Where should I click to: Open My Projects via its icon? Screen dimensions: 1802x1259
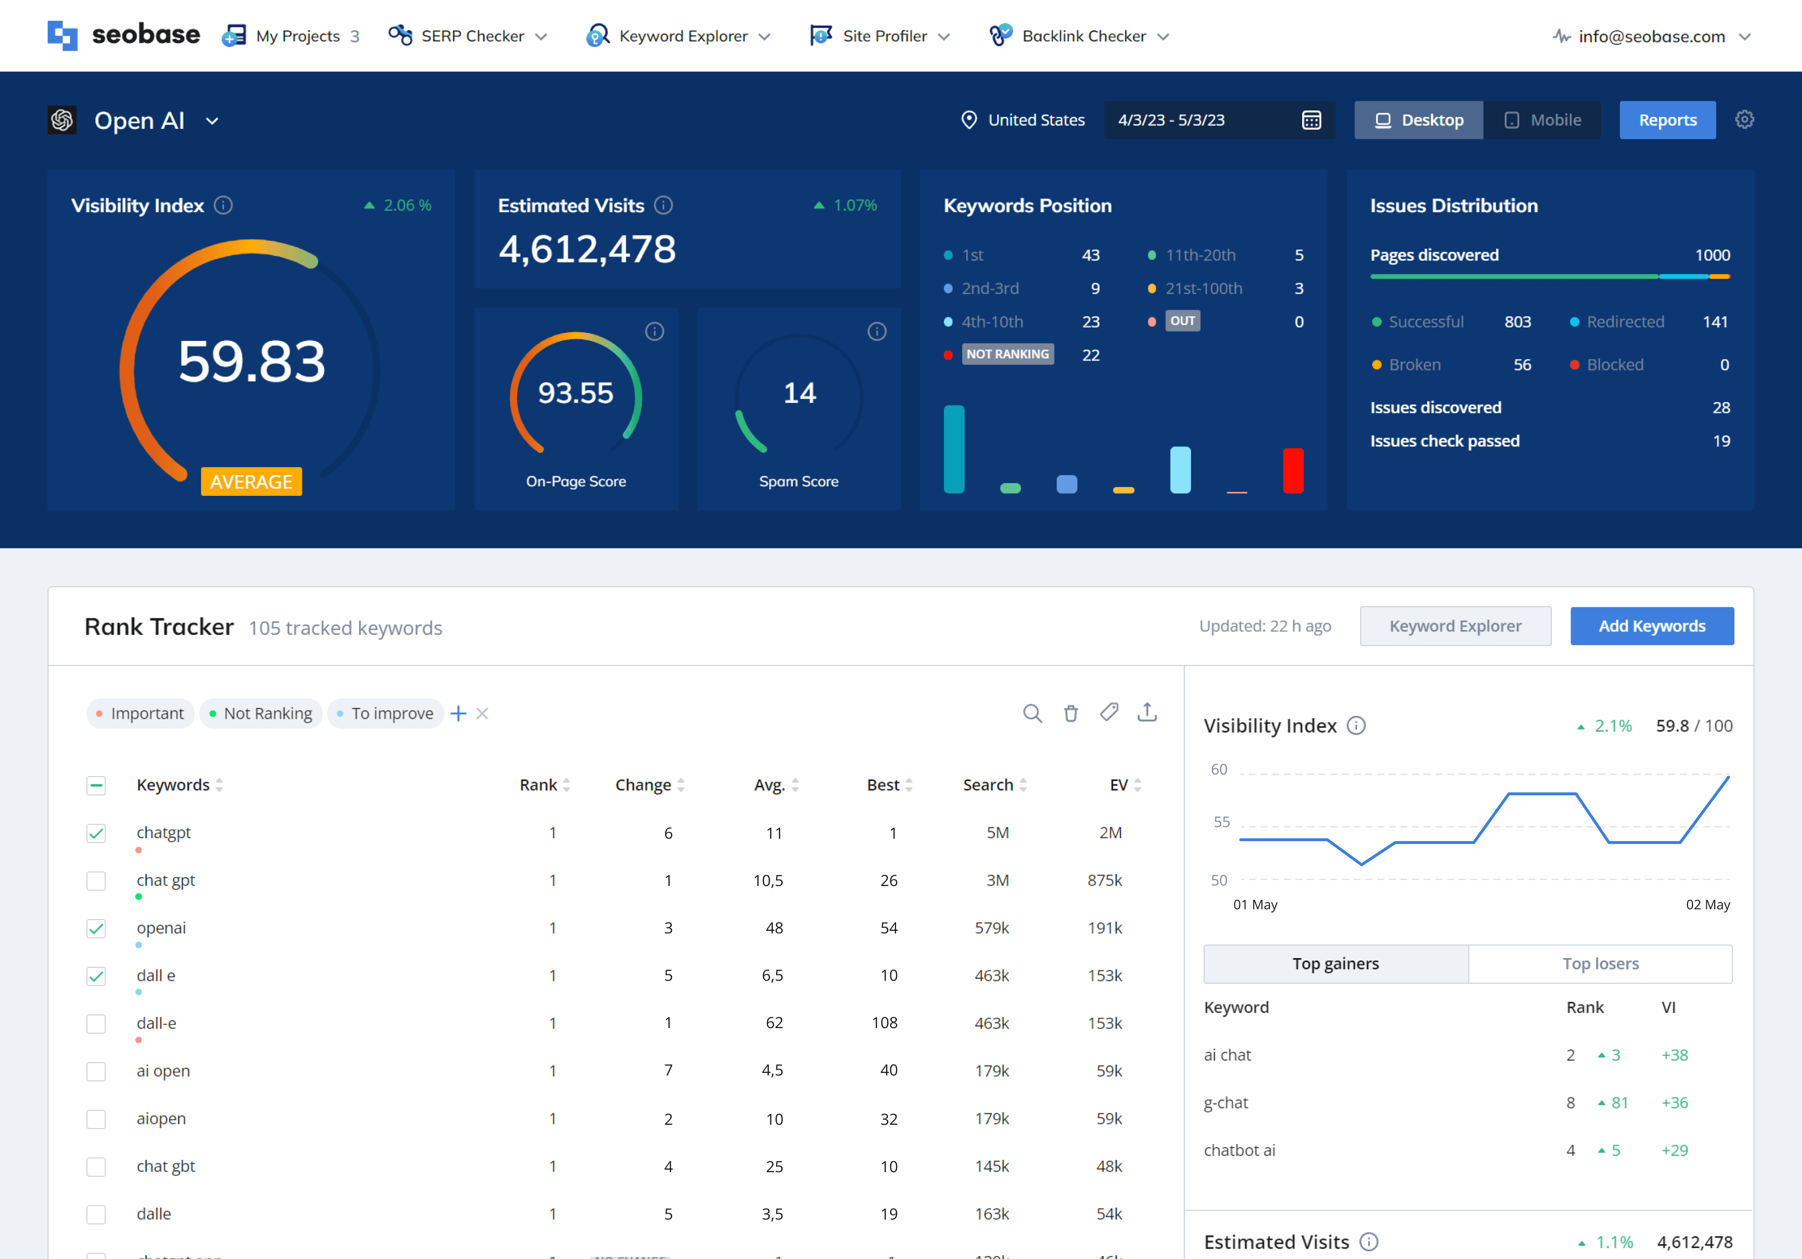point(234,36)
